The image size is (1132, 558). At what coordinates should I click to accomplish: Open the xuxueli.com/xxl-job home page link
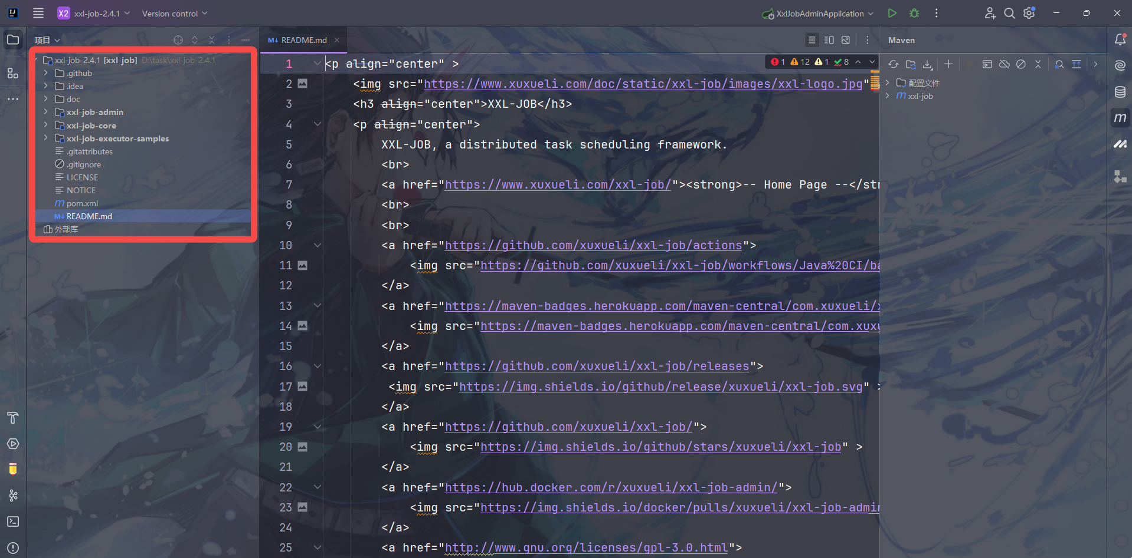click(558, 184)
